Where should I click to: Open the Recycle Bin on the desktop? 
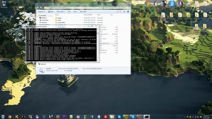coord(4,4)
